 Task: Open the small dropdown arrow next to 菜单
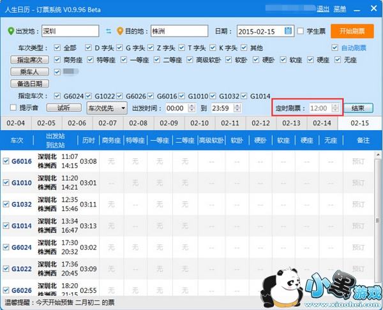coord(350,10)
